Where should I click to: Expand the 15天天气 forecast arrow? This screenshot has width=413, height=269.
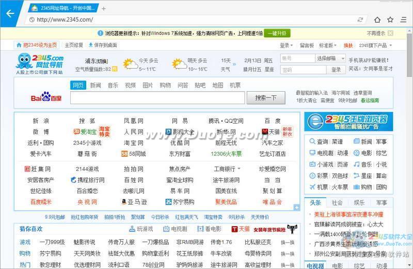pyautogui.click(x=234, y=64)
